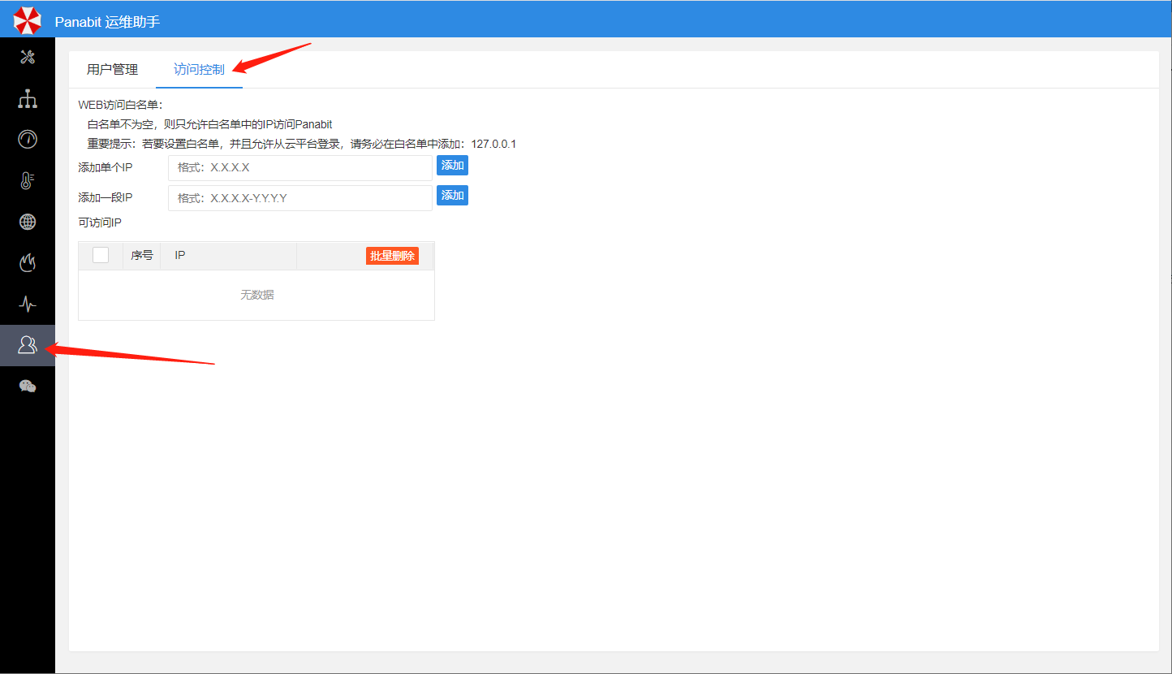
Task: Open the wrench tools sidebar icon
Action: tap(28, 57)
